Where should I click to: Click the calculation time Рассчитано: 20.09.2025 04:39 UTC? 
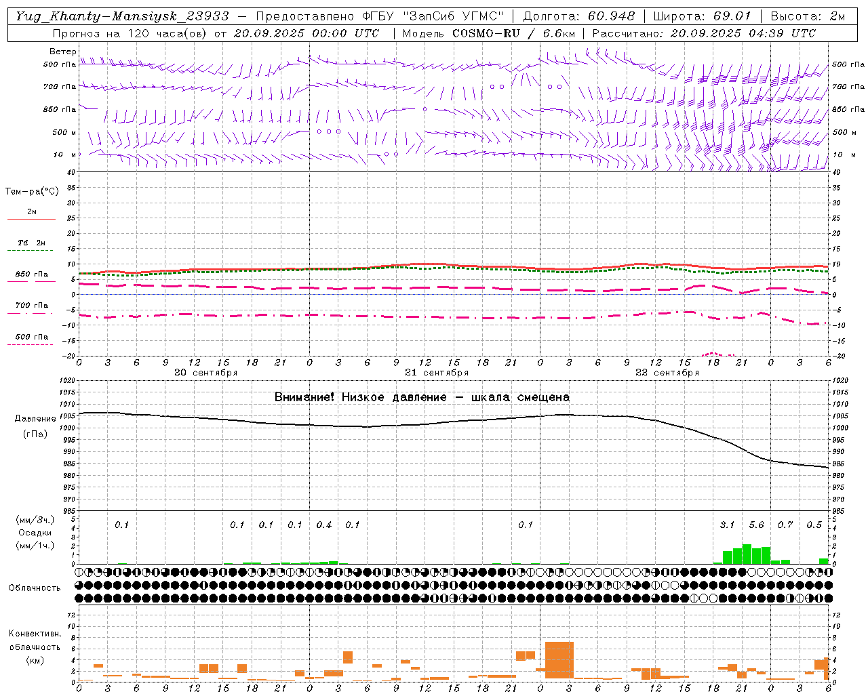click(704, 33)
